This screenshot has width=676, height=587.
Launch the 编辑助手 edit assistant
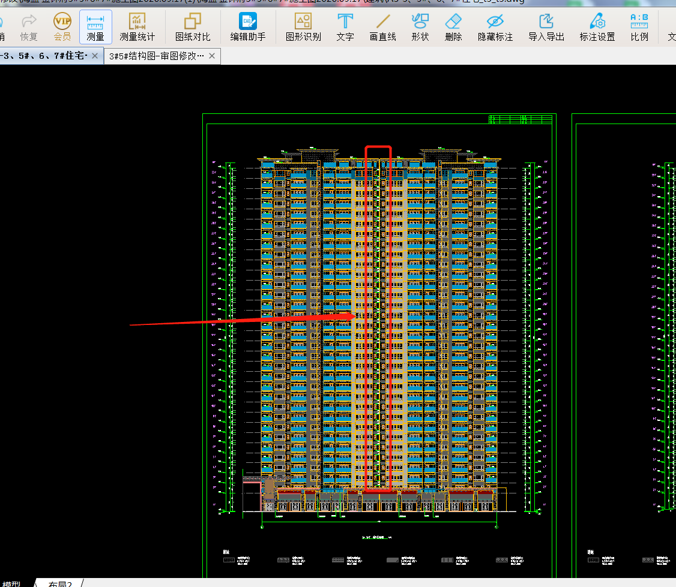(x=248, y=28)
